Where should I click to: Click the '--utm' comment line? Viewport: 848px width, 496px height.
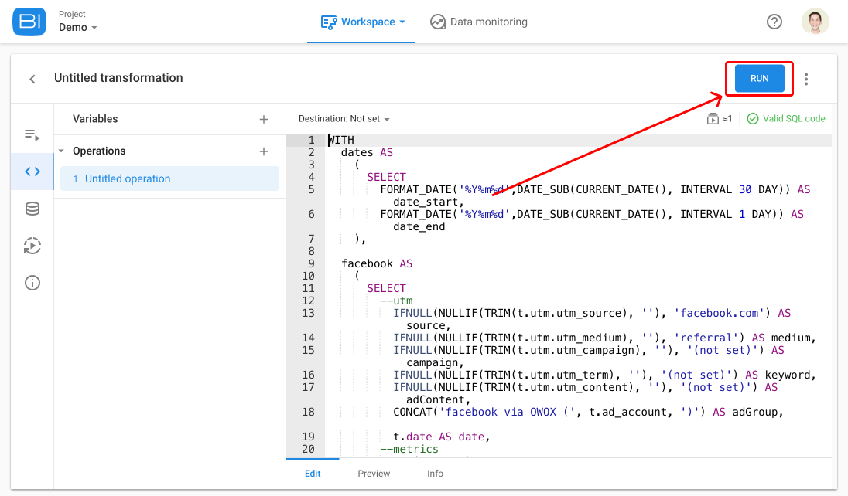click(x=396, y=301)
